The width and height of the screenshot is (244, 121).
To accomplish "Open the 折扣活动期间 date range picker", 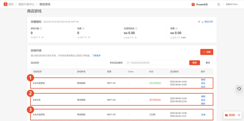I will (155, 63).
